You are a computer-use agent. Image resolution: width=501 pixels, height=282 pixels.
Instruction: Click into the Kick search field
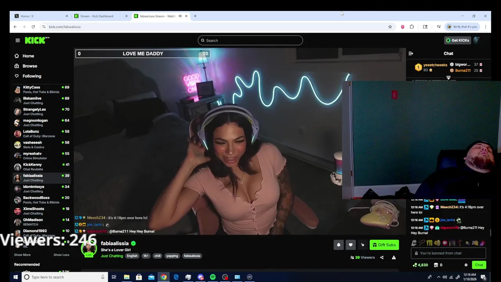(250, 40)
